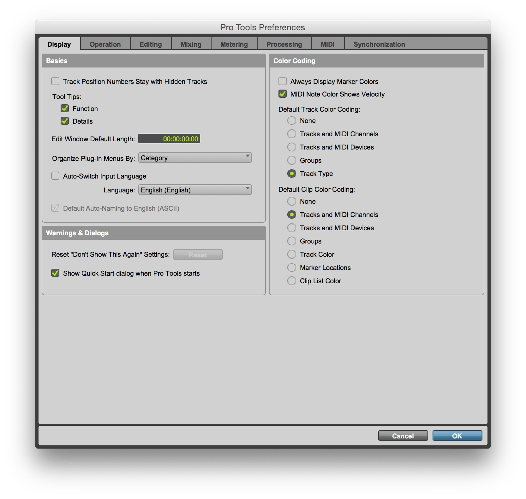Turn off MIDI Note Color Shows Velocity
Screen dimensions: 526x499
click(x=283, y=94)
